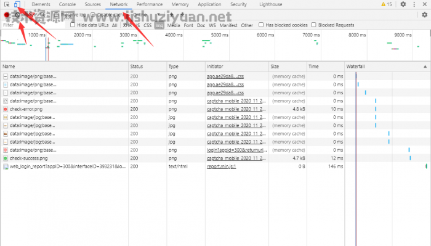
Task: Export HAR file using the download arrow
Action: [182, 15]
